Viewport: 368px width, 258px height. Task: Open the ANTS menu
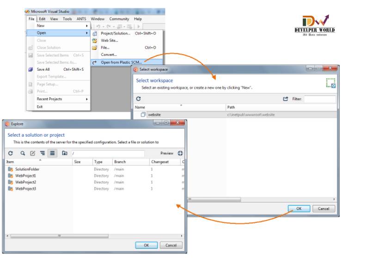[x=81, y=19]
